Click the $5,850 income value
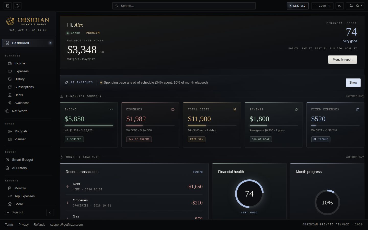This screenshot has width=368, height=230. click(74, 119)
